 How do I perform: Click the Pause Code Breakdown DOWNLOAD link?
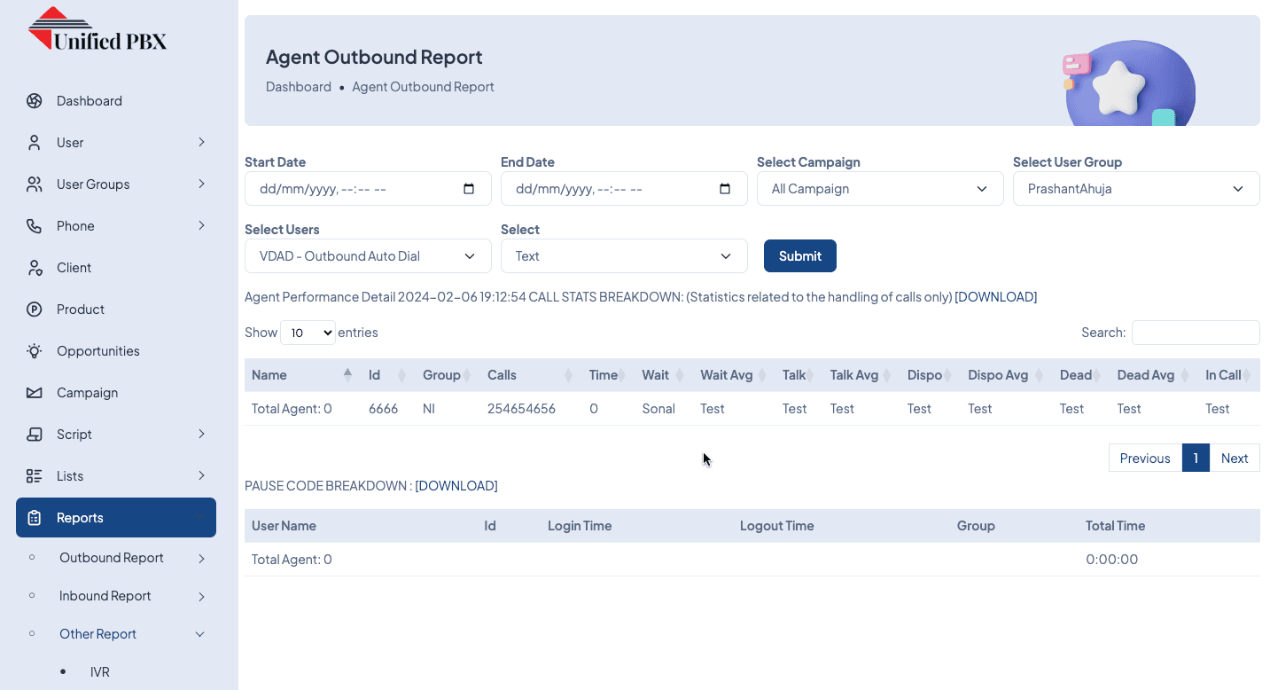coord(456,486)
